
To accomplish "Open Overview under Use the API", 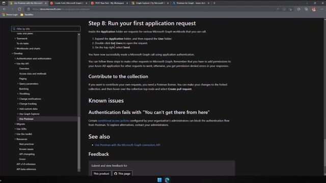I will [x=24, y=69].
